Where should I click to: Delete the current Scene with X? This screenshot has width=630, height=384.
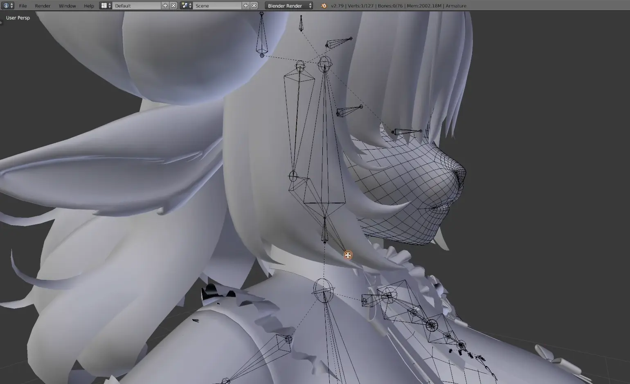point(254,6)
